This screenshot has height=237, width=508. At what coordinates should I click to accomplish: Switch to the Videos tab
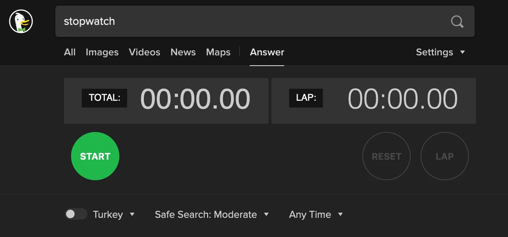pos(145,52)
